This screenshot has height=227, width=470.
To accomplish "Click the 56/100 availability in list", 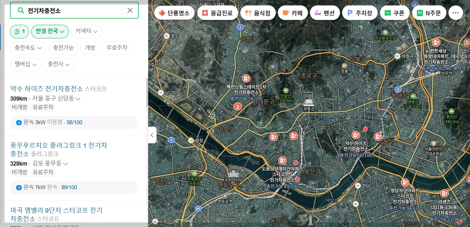I will [x=74, y=122].
